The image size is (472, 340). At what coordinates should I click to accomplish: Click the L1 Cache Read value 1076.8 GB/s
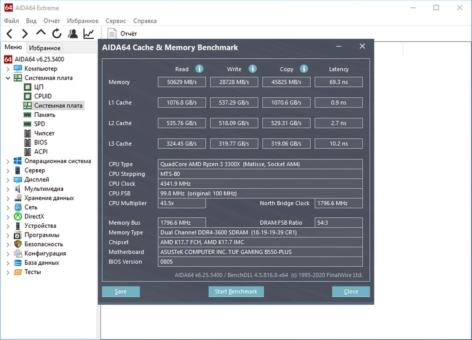pos(181,102)
